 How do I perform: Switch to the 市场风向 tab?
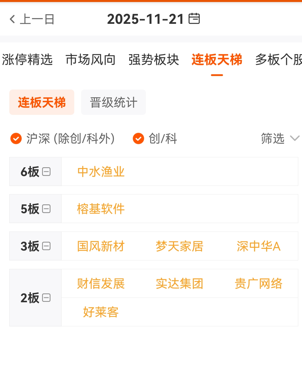pos(91,60)
